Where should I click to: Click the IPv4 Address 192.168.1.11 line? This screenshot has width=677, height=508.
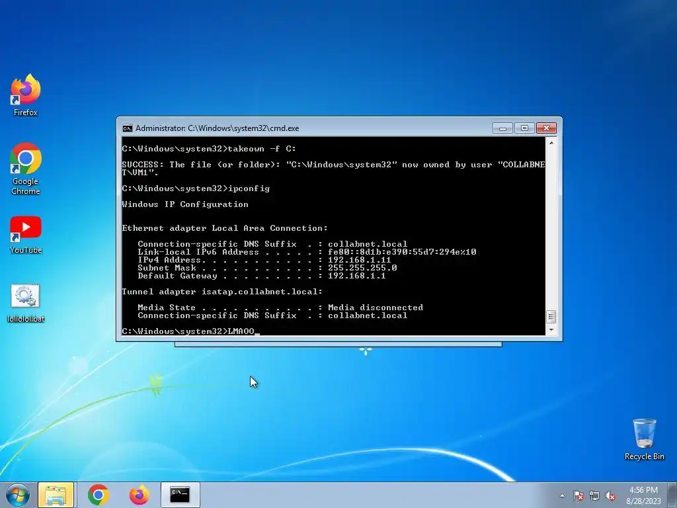click(x=264, y=260)
